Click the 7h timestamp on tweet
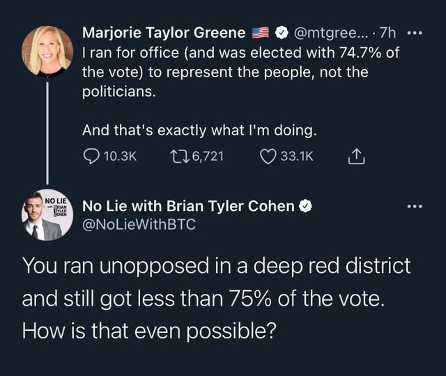The width and height of the screenshot is (446, 376). (388, 33)
